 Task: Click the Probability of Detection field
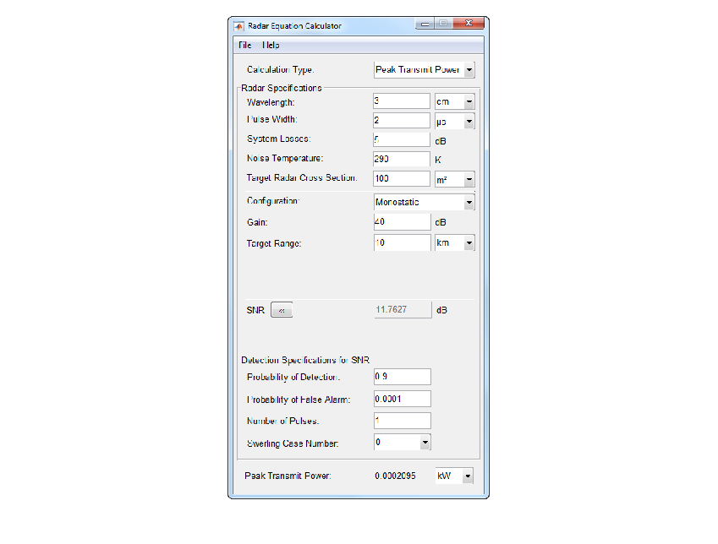click(402, 377)
